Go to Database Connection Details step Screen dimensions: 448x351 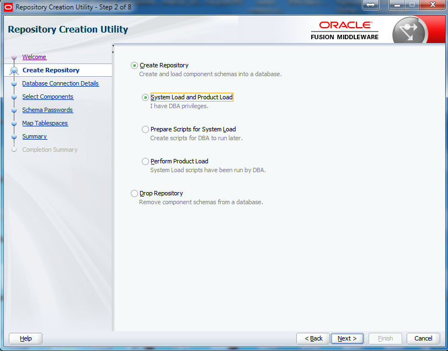click(x=61, y=83)
